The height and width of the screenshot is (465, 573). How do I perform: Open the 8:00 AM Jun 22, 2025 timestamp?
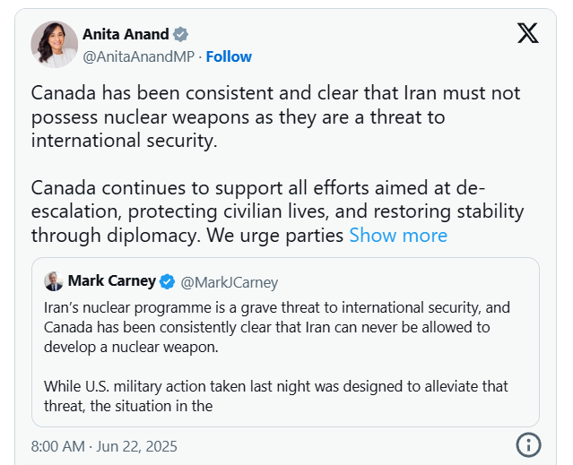(104, 445)
